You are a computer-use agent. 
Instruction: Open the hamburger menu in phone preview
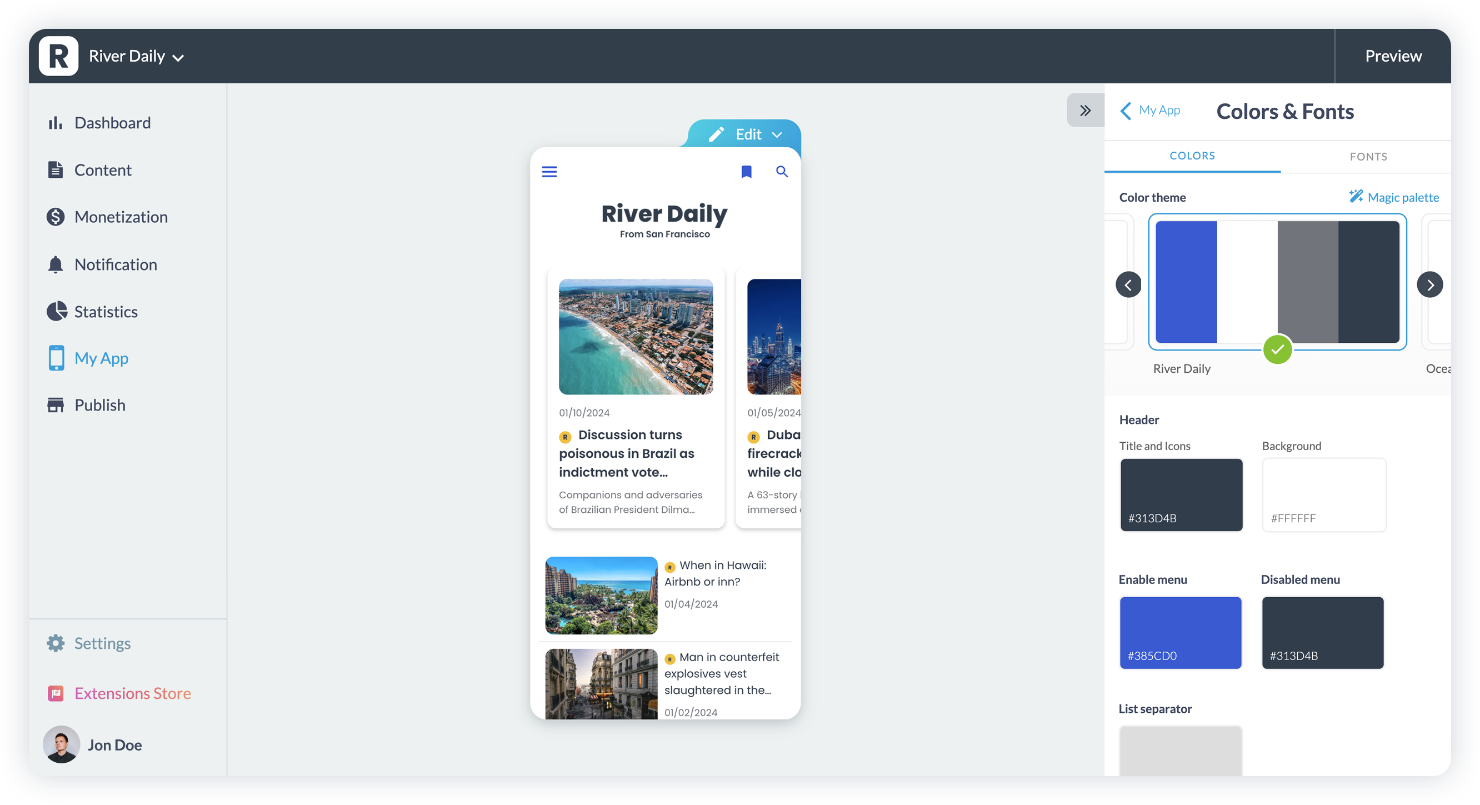coord(549,172)
